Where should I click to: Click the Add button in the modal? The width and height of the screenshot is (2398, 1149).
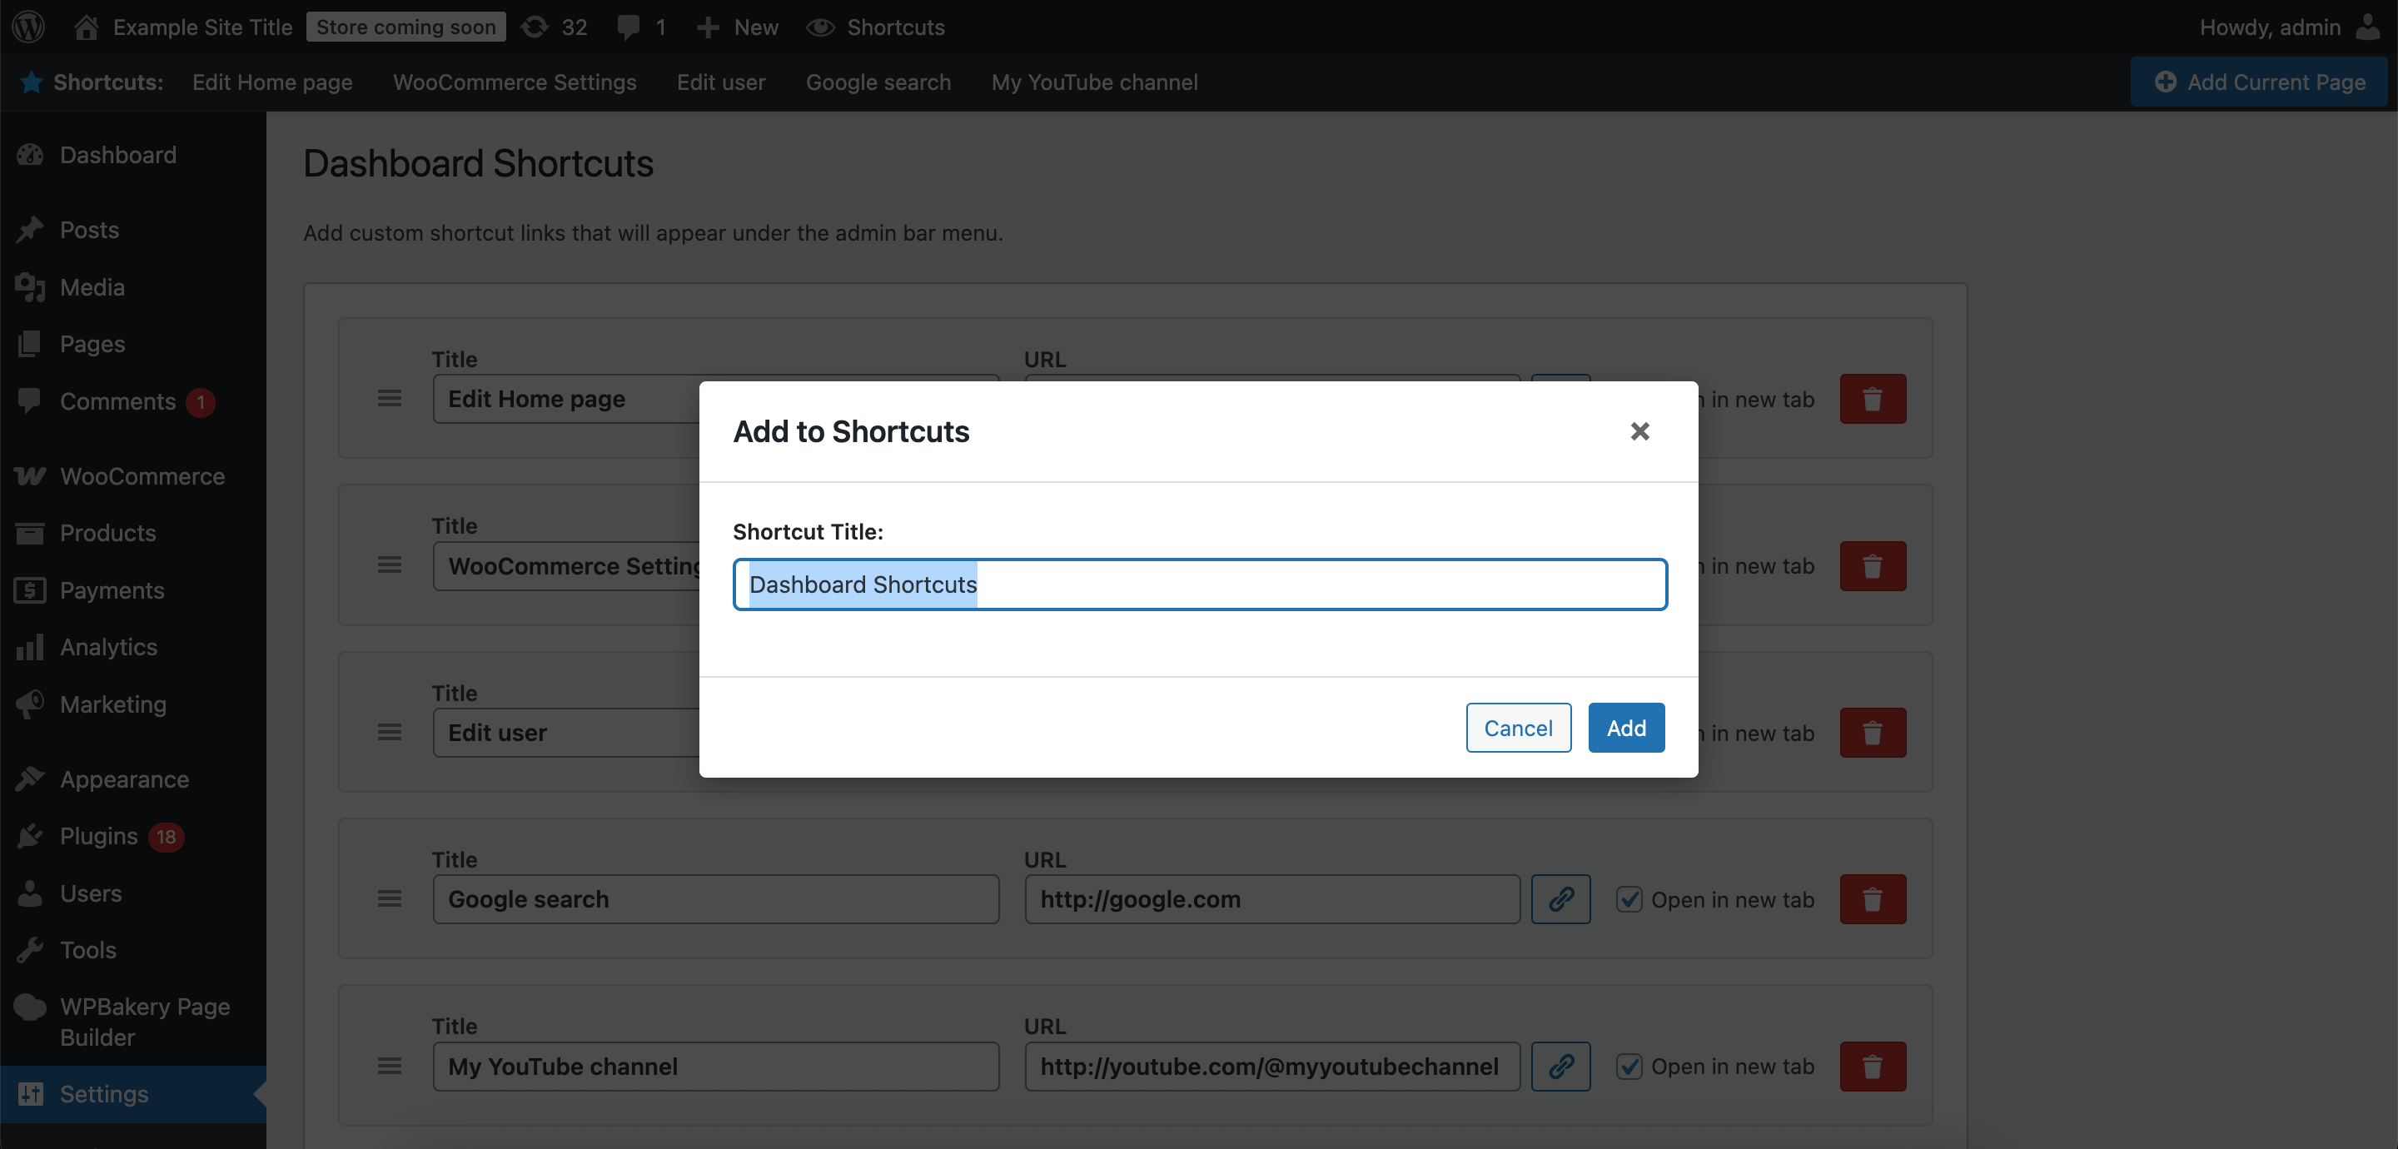(x=1625, y=727)
